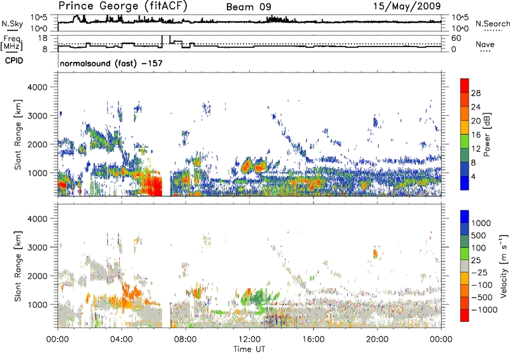This screenshot has width=510, height=353.
Task: Click the light green 12-16 dB Power color bar segment
Action: click(x=465, y=141)
